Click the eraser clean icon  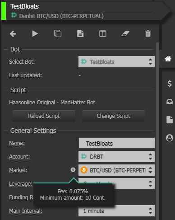click(125, 33)
